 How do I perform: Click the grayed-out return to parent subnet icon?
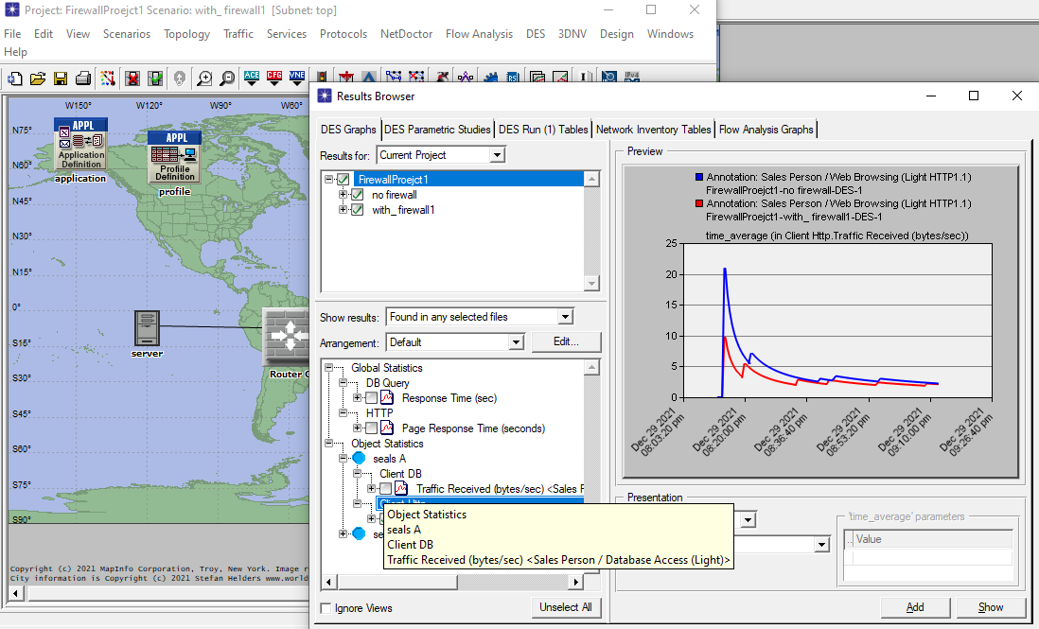tap(179, 79)
